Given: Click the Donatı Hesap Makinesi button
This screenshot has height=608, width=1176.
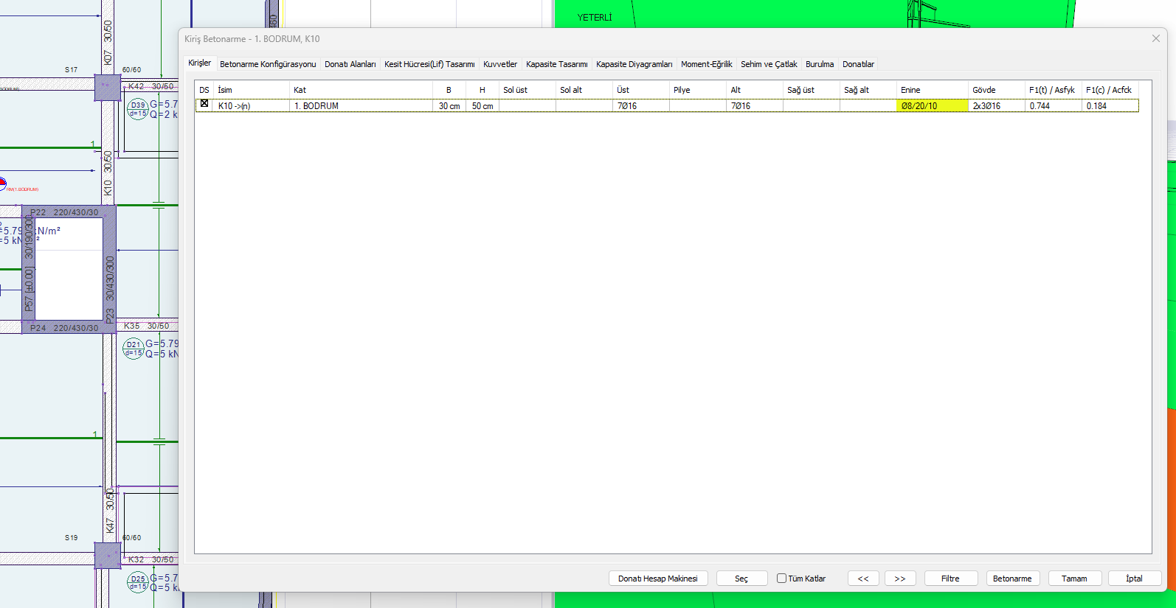Looking at the screenshot, I should [657, 579].
